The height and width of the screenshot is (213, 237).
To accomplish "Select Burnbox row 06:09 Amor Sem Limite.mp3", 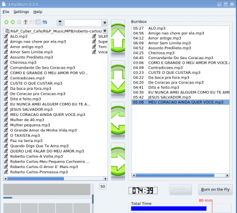I will click(x=181, y=43).
